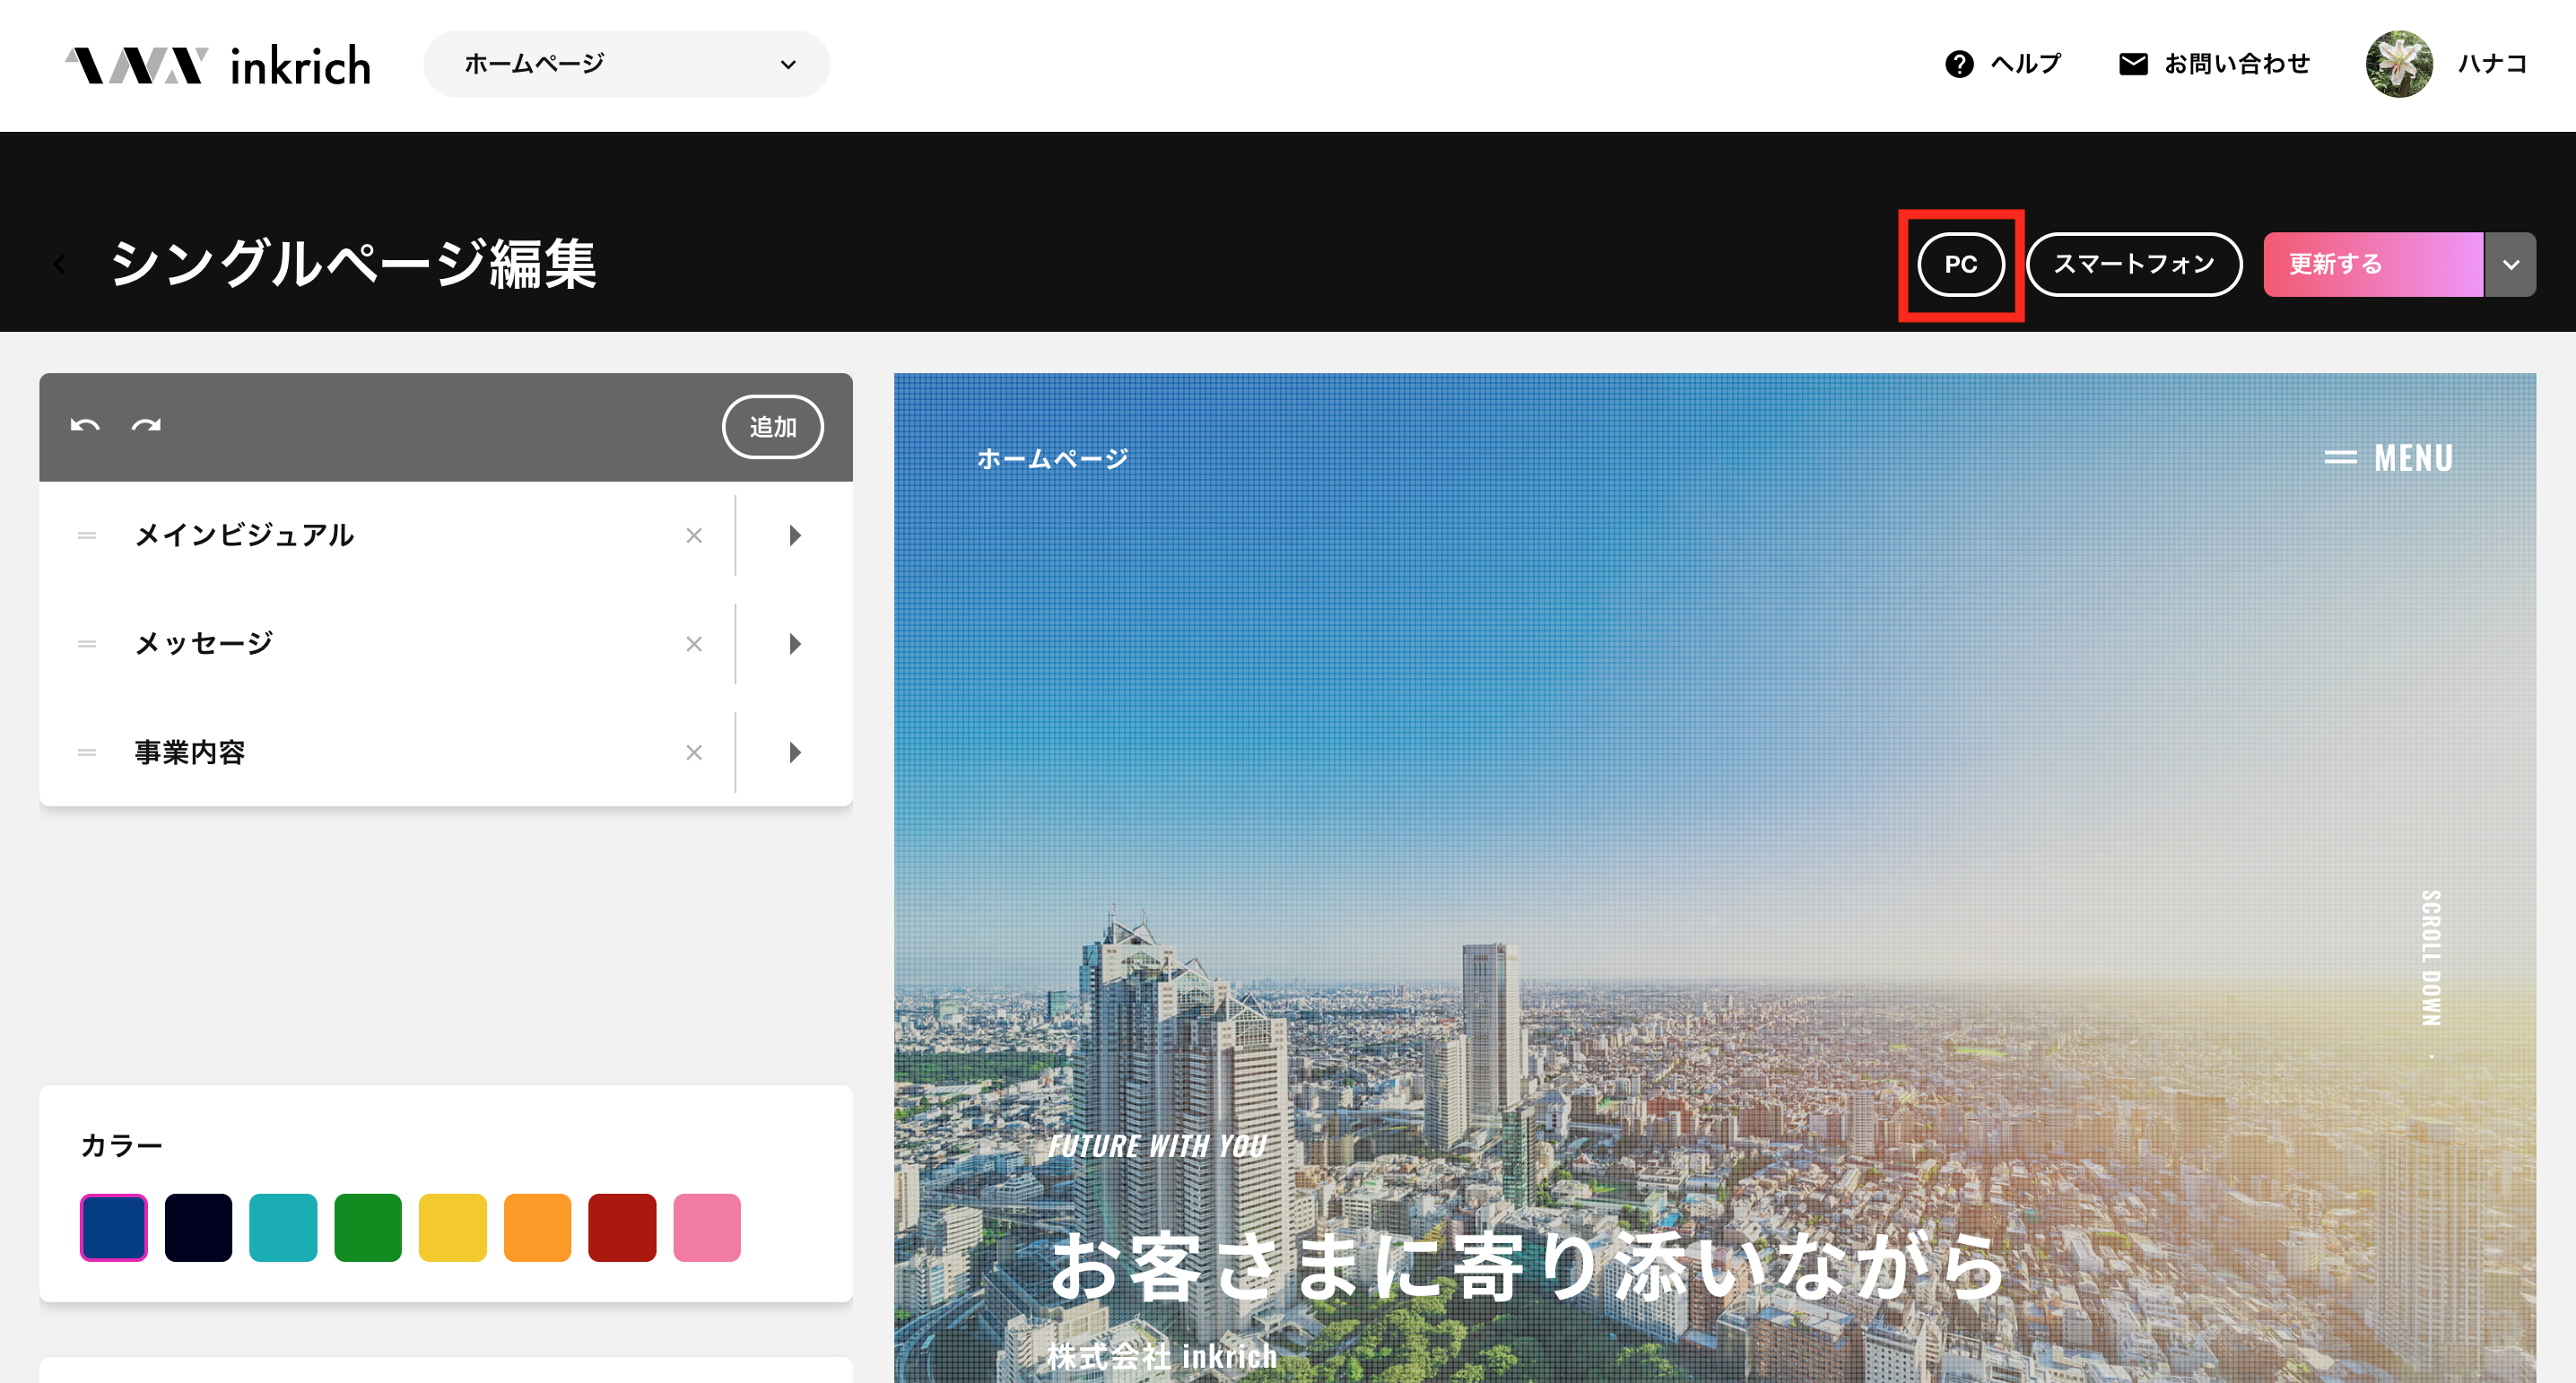Redo the last edit
2576x1383 pixels.
146,426
